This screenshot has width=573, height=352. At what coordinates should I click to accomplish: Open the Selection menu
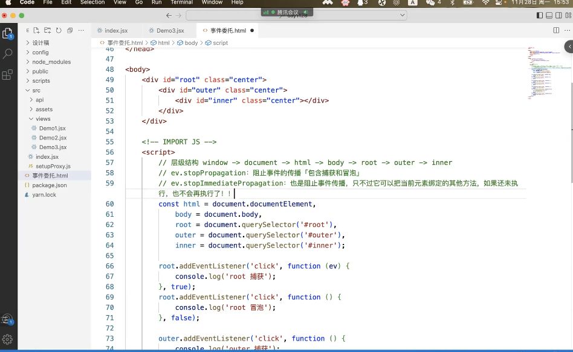[x=92, y=2]
